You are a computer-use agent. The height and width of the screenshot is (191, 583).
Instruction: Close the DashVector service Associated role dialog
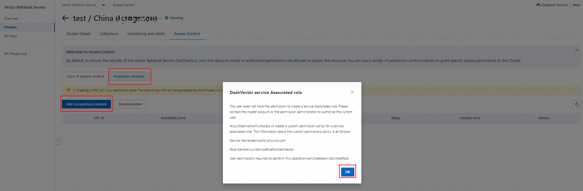tap(352, 92)
